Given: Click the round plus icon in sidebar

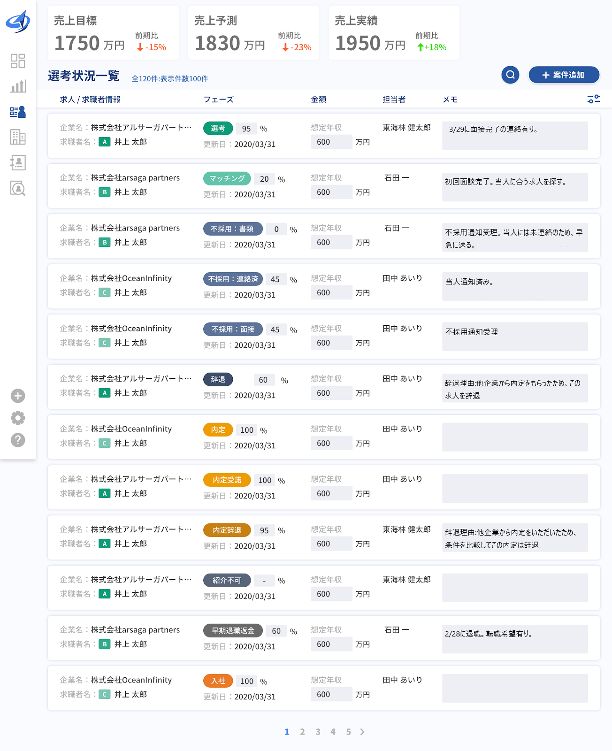Looking at the screenshot, I should tap(18, 396).
